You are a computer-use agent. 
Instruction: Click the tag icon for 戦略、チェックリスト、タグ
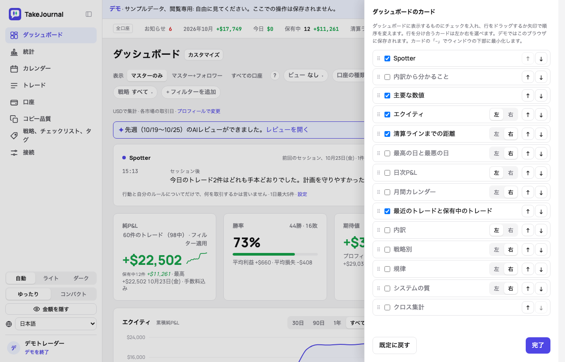point(14,136)
